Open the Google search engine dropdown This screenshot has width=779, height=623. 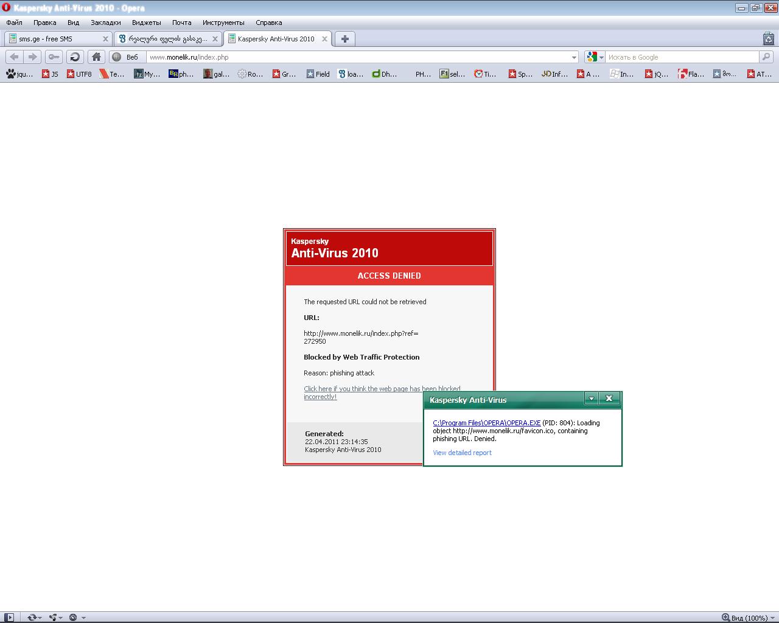click(x=595, y=57)
